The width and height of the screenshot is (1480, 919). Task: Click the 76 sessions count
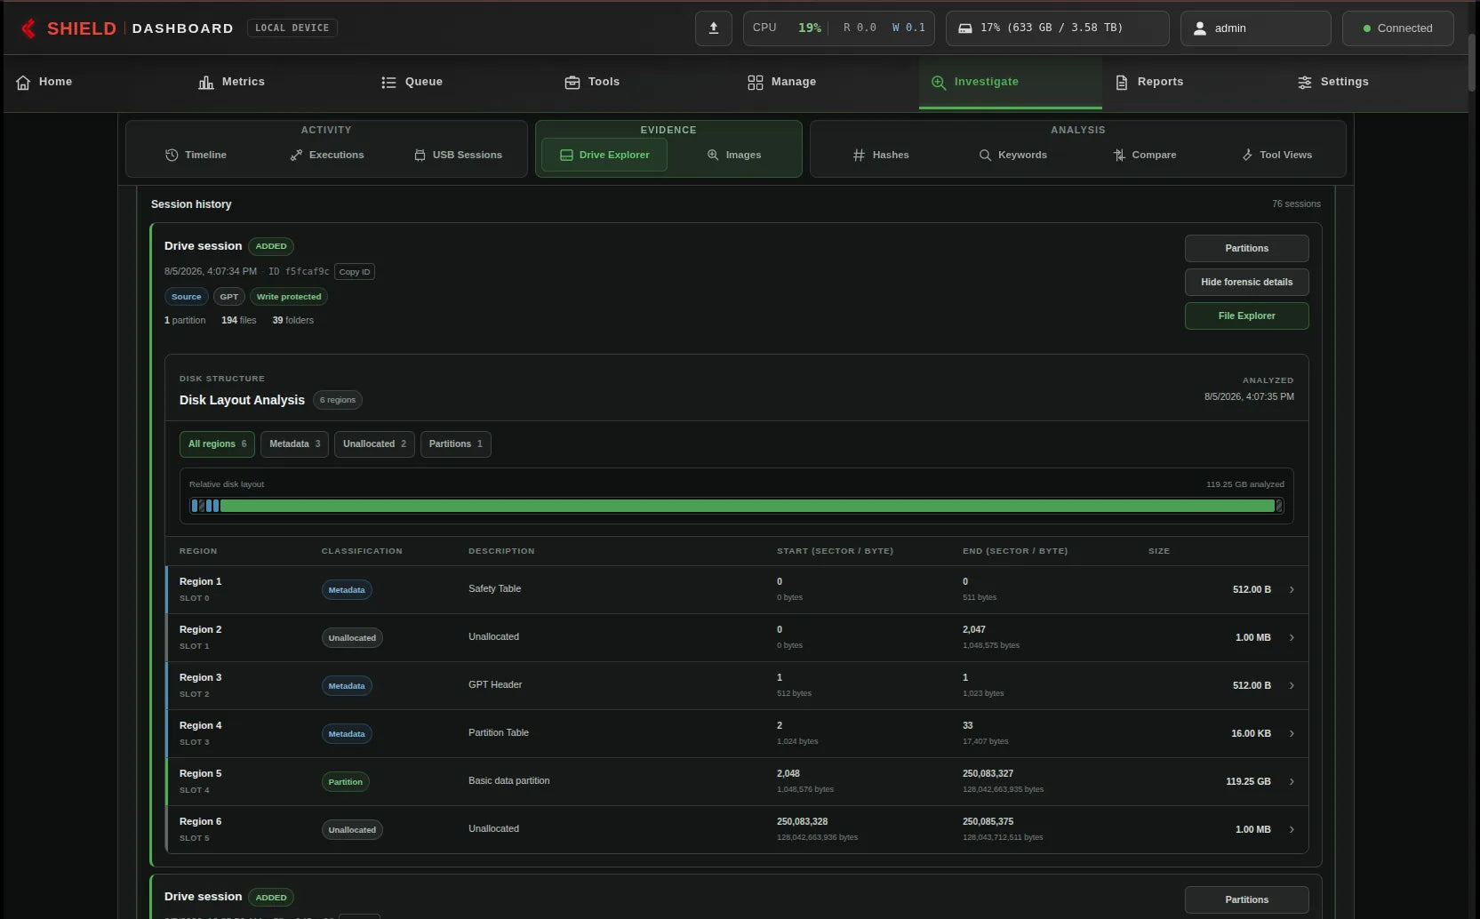[x=1296, y=204]
